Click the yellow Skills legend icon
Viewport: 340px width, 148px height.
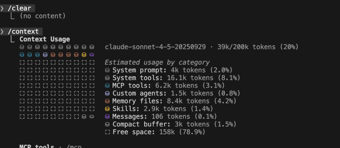(107, 109)
